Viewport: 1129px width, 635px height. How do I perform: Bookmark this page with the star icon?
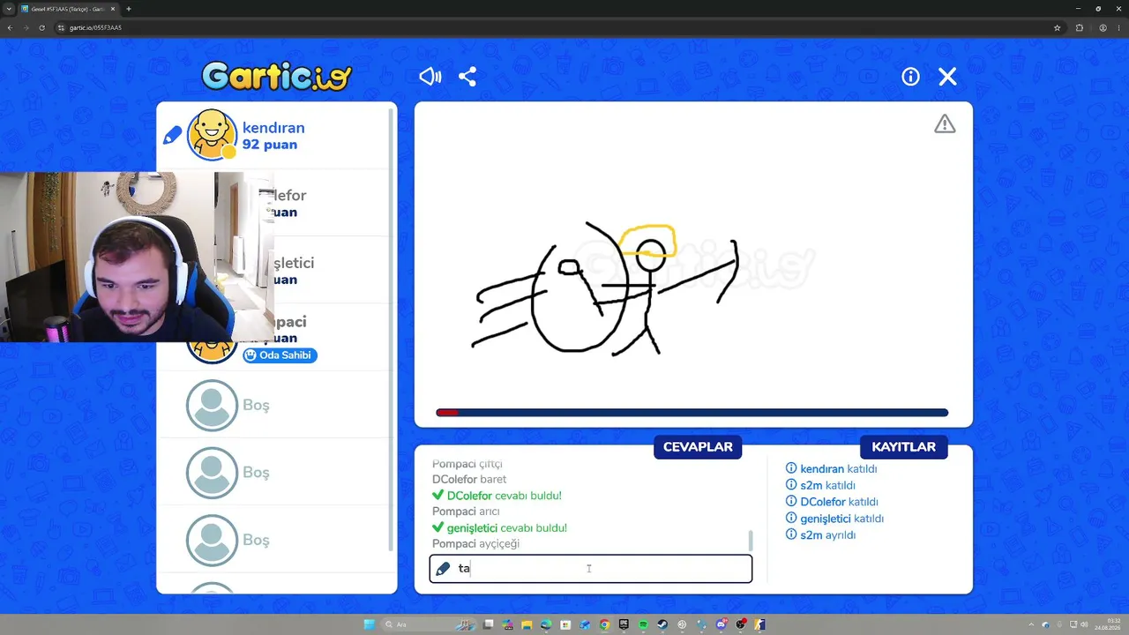click(x=1057, y=27)
